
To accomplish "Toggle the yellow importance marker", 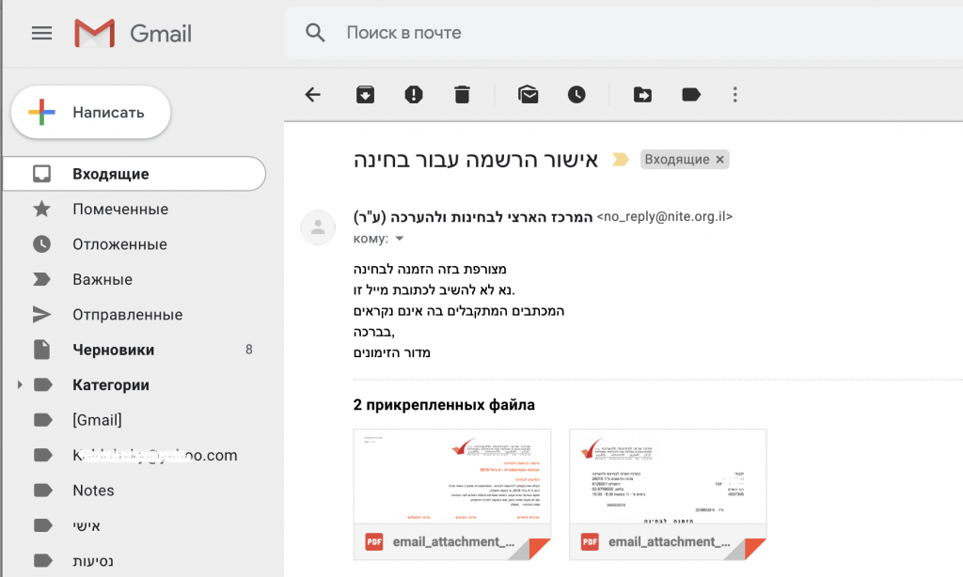I will coord(621,160).
